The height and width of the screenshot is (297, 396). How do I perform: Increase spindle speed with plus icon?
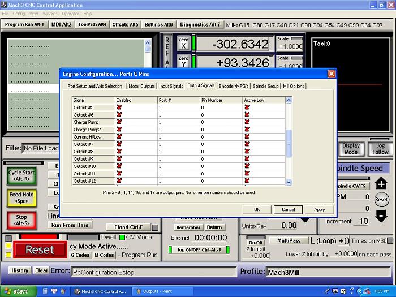(381, 184)
